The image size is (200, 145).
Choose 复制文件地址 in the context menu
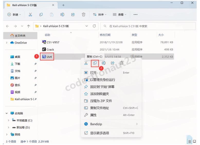[x=111, y=108]
